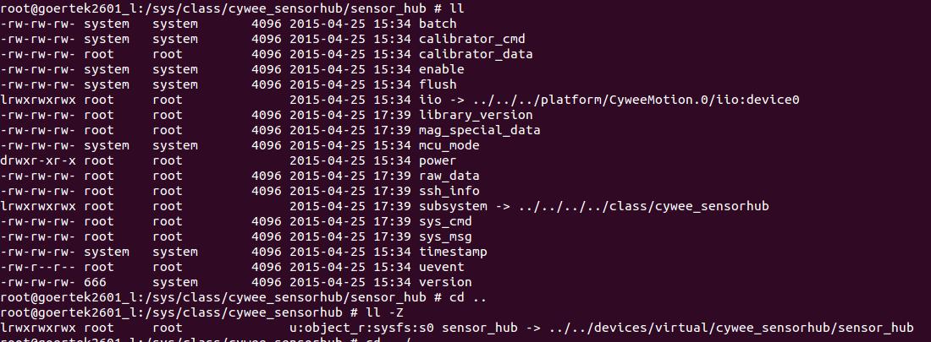931x342 pixels.
Task: Select the library_version entry
Action: click(x=476, y=115)
